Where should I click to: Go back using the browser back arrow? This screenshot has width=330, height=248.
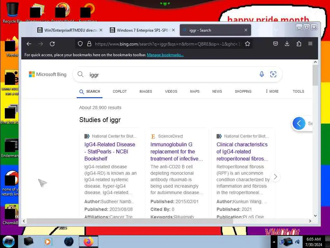(x=29, y=44)
